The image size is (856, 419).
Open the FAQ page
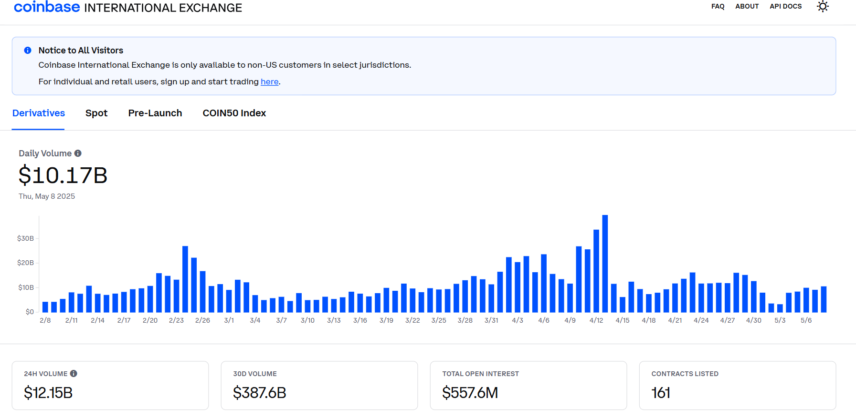coord(718,7)
